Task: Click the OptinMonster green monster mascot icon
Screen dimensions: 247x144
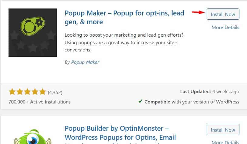Action: click(32, 136)
